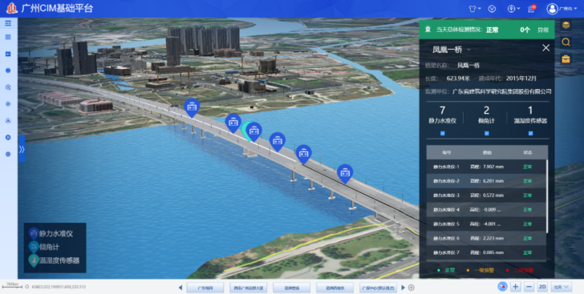This screenshot has width=584, height=294.
Task: Uncheck the 温湿度传感器 checkbox
Action: 530,133
